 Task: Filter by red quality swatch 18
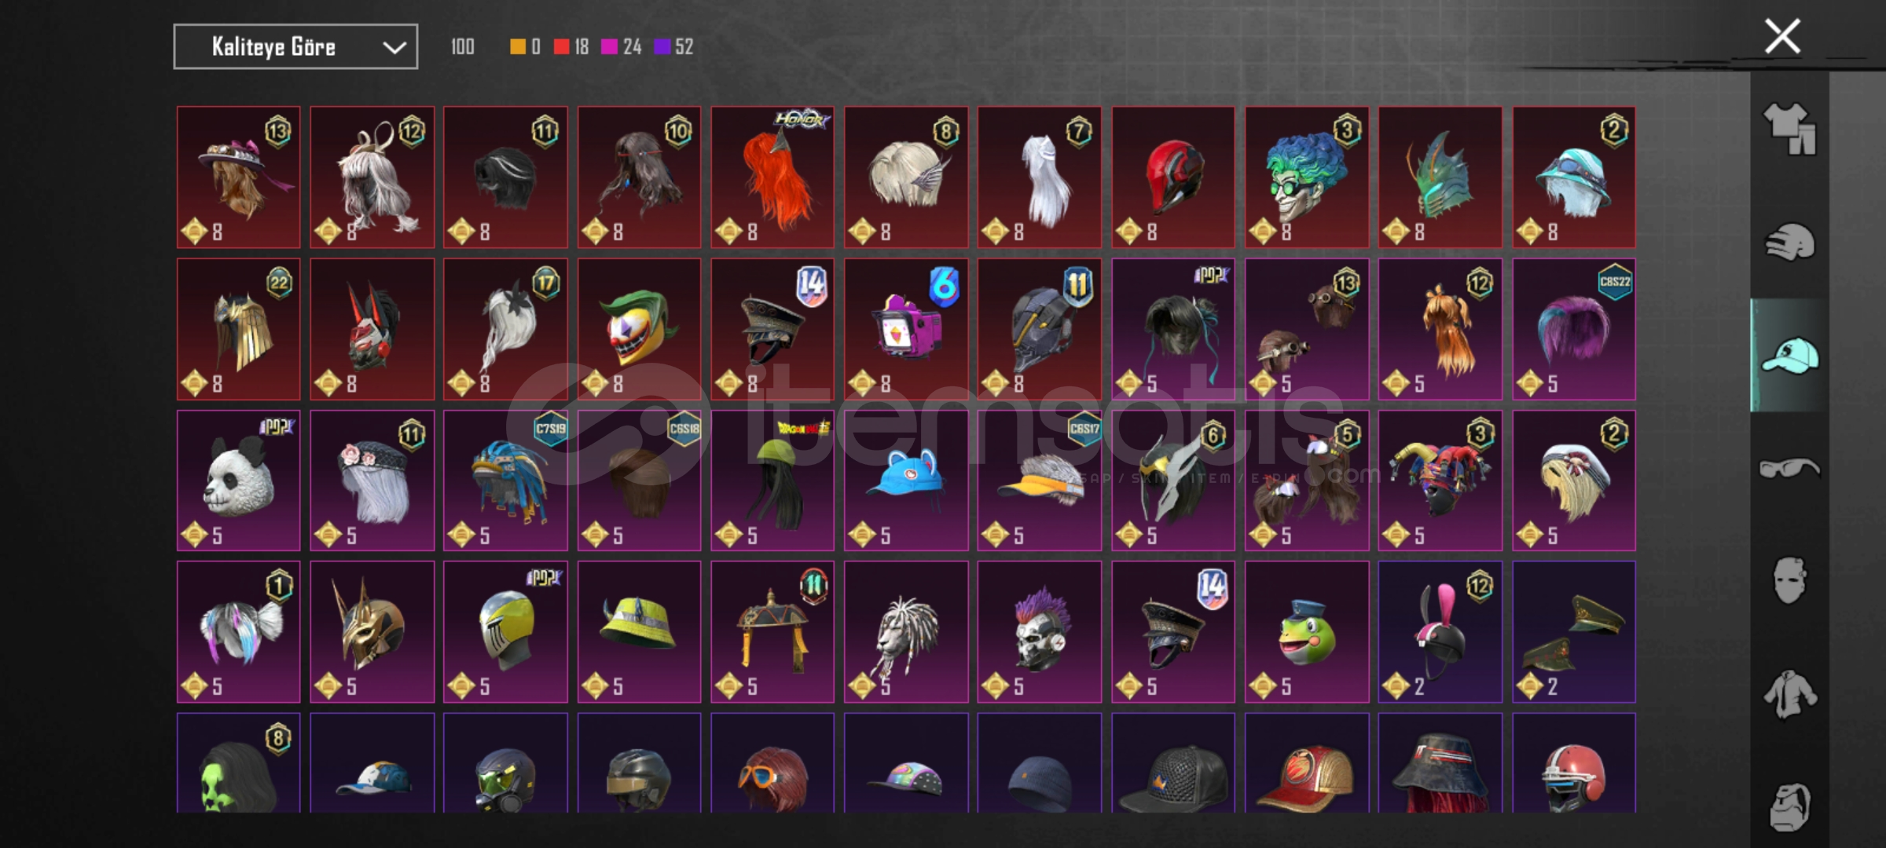pos(571,47)
